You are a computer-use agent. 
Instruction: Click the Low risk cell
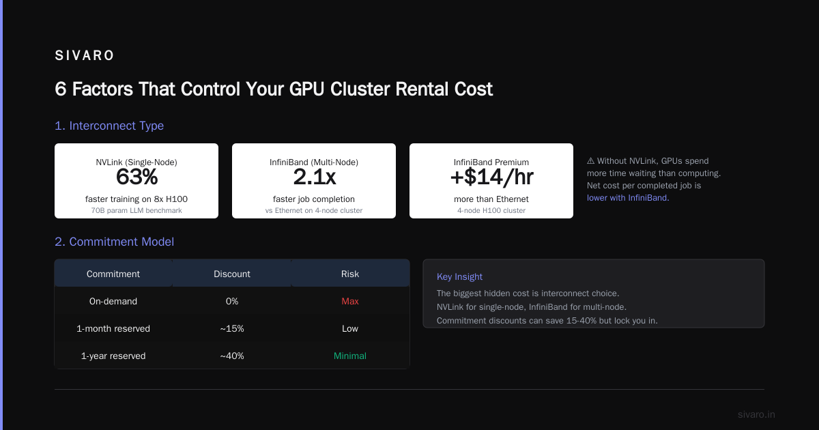point(350,328)
